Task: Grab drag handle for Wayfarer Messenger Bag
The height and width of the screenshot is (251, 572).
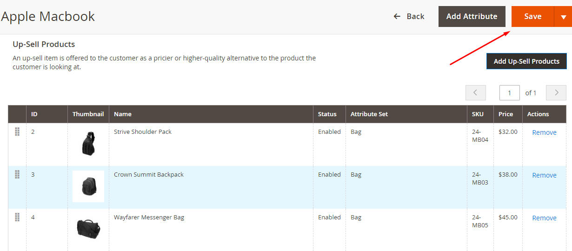Action: (17, 217)
